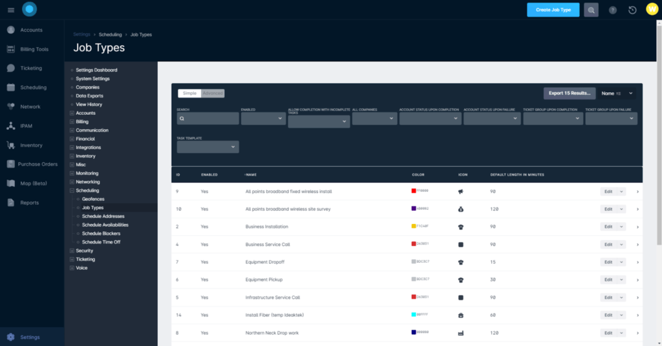The image size is (662, 346).
Task: Click Settings breadcrumb link
Action: (x=81, y=35)
